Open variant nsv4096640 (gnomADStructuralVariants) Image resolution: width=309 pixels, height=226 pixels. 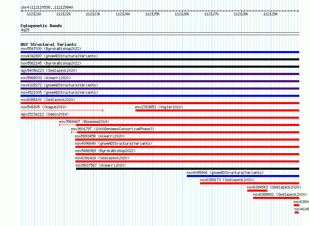(114, 143)
